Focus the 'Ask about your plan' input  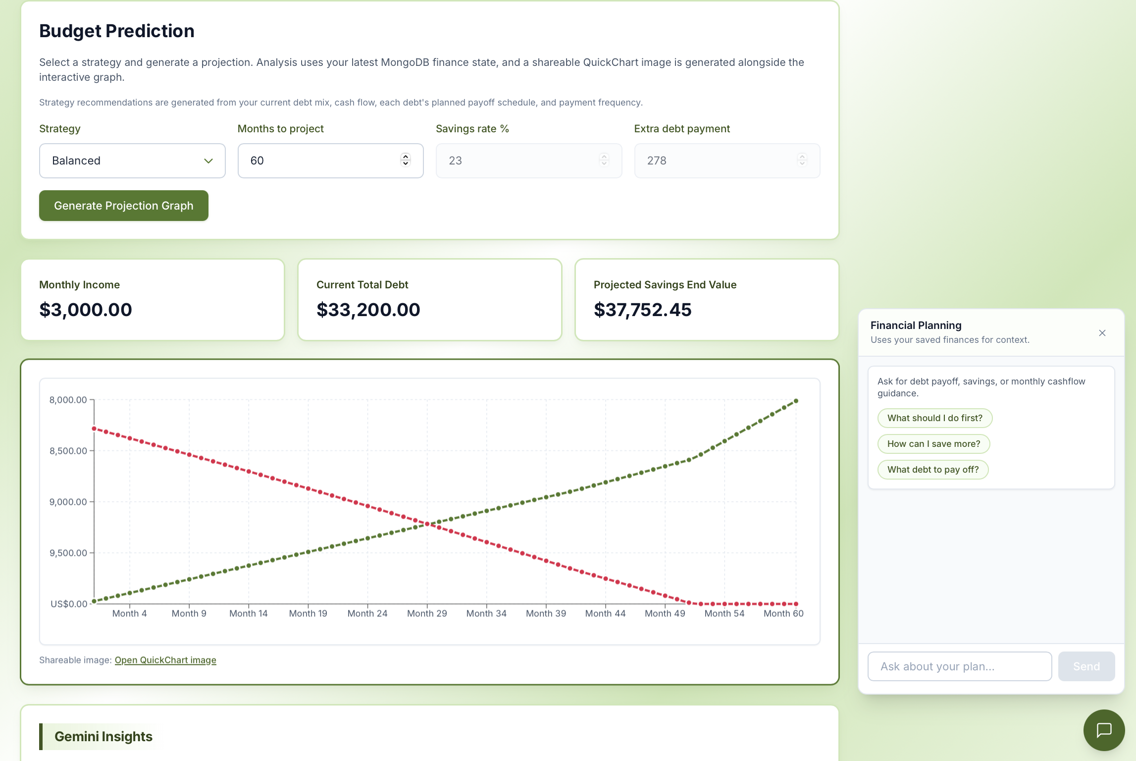point(959,666)
